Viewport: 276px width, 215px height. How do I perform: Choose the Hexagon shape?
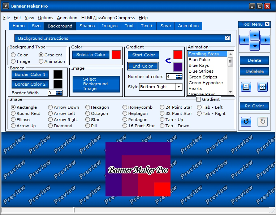pos(97,107)
